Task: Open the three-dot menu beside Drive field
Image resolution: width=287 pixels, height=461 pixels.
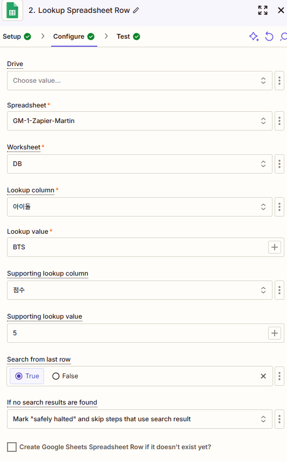Action: 279,81
